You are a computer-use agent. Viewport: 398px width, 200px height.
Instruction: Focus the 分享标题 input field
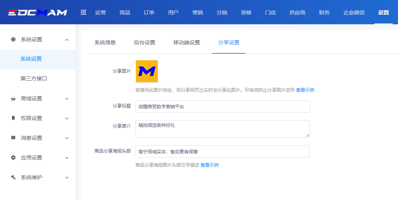222,106
